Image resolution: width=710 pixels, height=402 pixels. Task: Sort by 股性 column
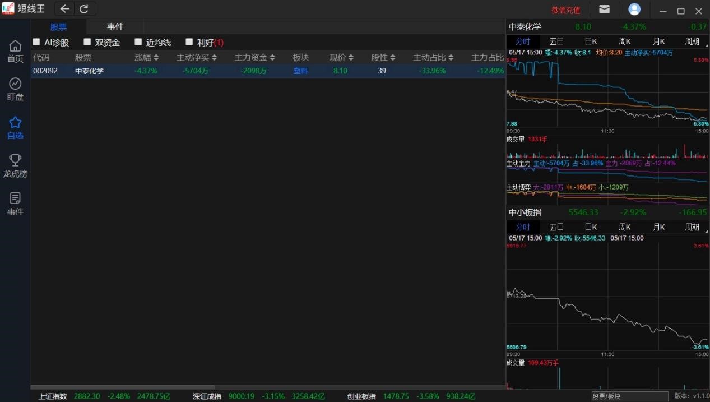click(383, 57)
